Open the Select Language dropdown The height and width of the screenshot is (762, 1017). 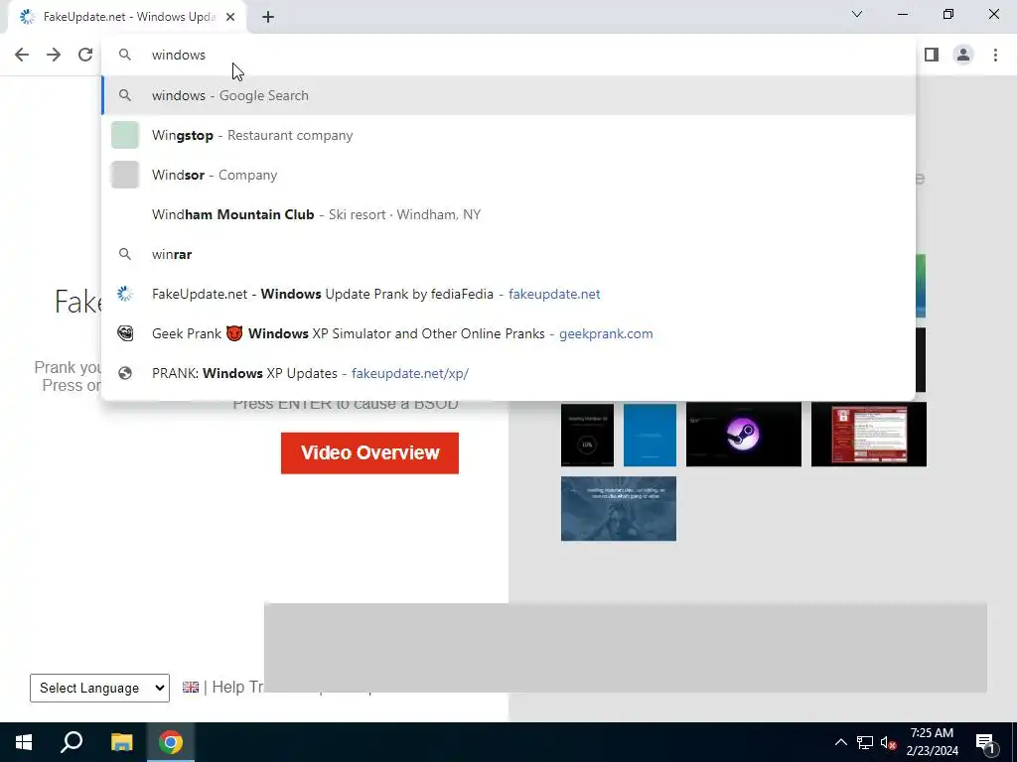pos(100,689)
